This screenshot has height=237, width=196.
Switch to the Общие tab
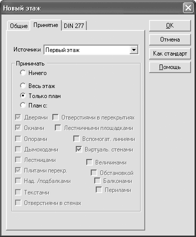(18, 26)
